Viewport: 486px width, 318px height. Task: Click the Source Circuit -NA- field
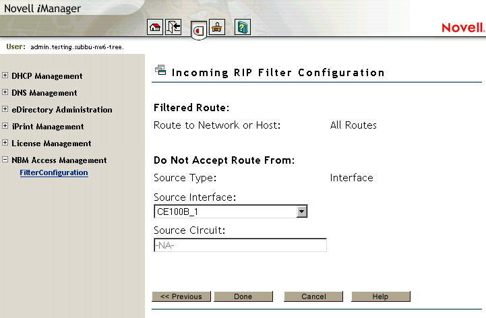240,245
